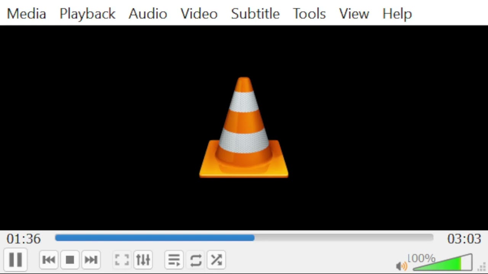Stop playback with the stop button
This screenshot has height=274, width=488.
point(70,260)
